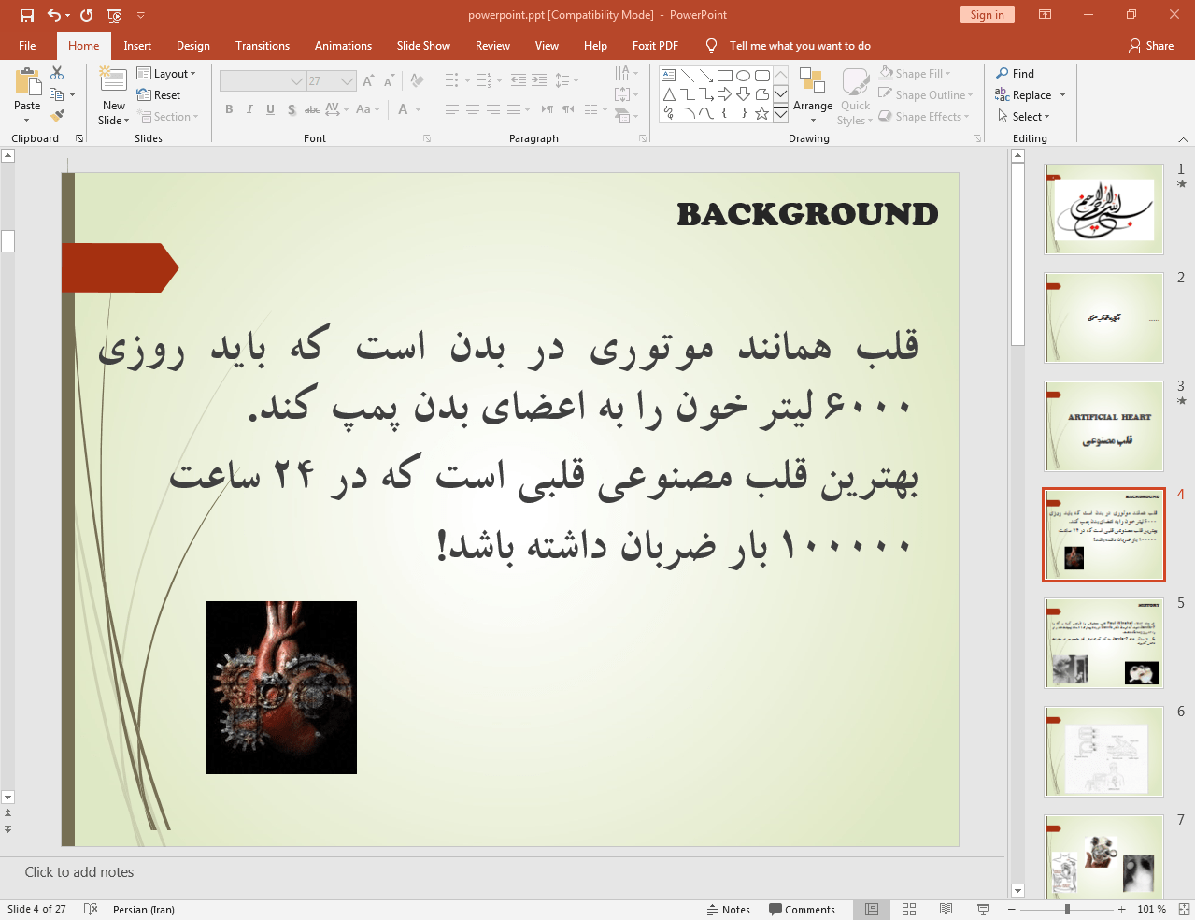The width and height of the screenshot is (1195, 920).
Task: Switch to the Animations tab
Action: point(343,46)
